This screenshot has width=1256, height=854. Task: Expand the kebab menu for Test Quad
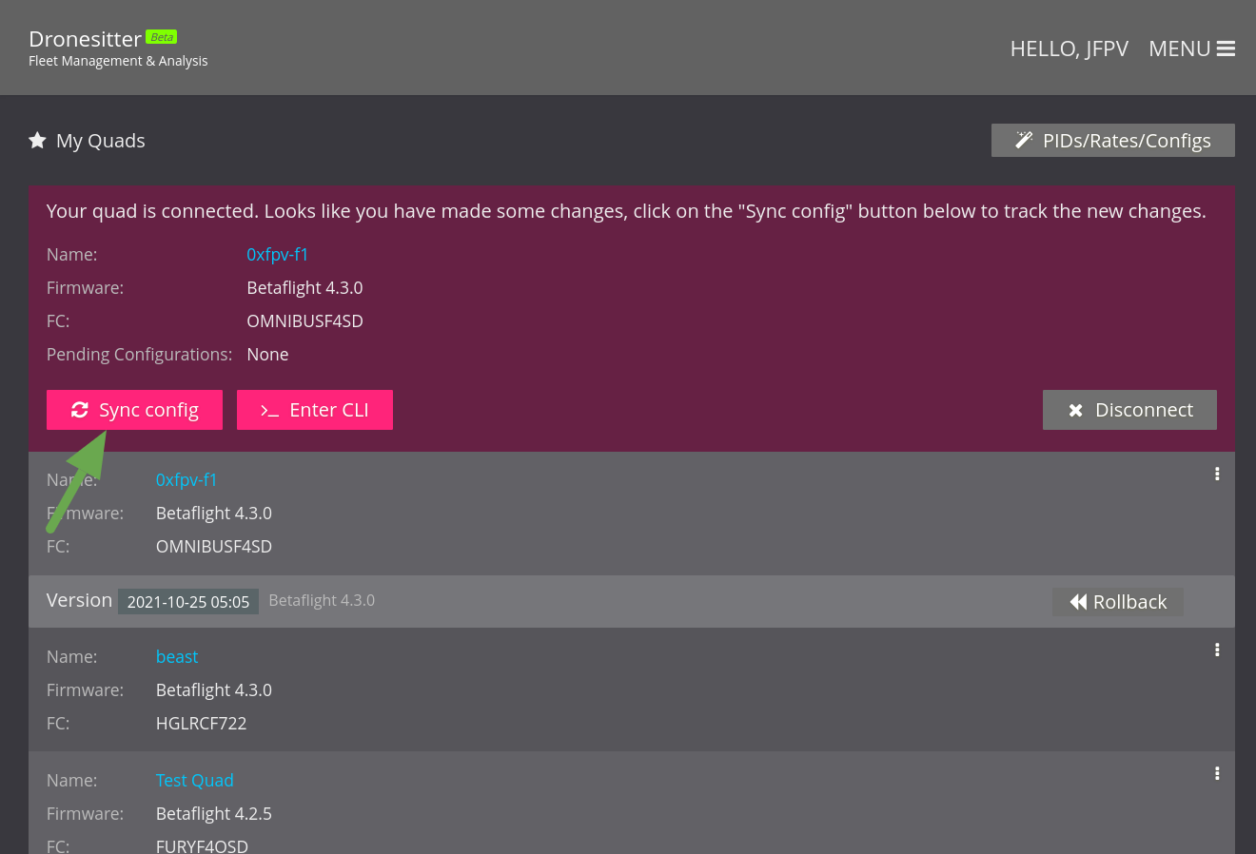click(x=1217, y=773)
